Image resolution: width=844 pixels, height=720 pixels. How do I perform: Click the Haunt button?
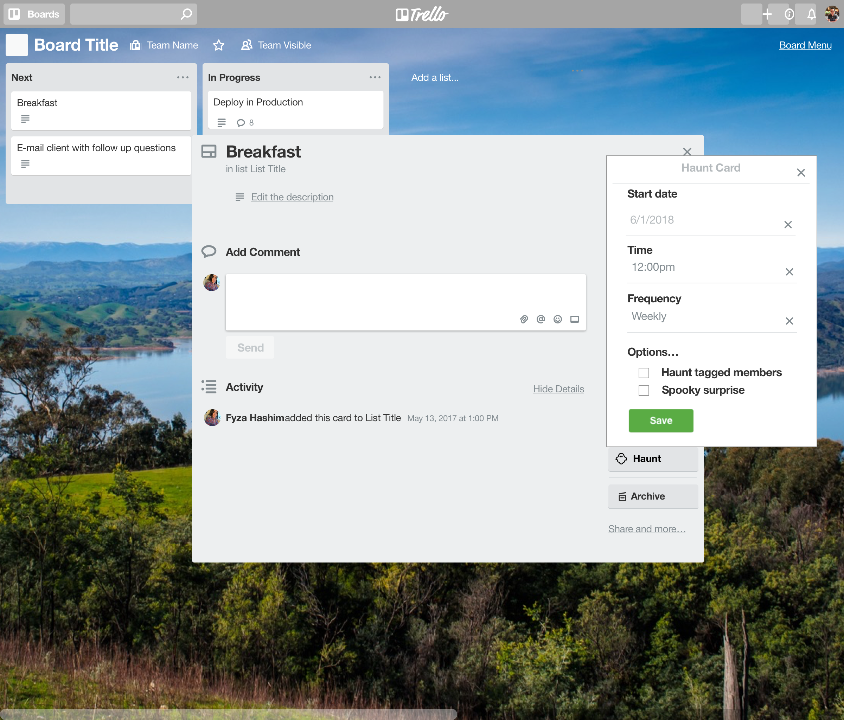[x=653, y=459]
